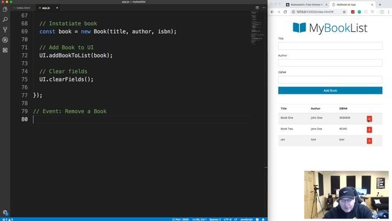The image size is (392, 221).
Task: Open the Manage gear at the sidebar bottom
Action: click(5, 212)
